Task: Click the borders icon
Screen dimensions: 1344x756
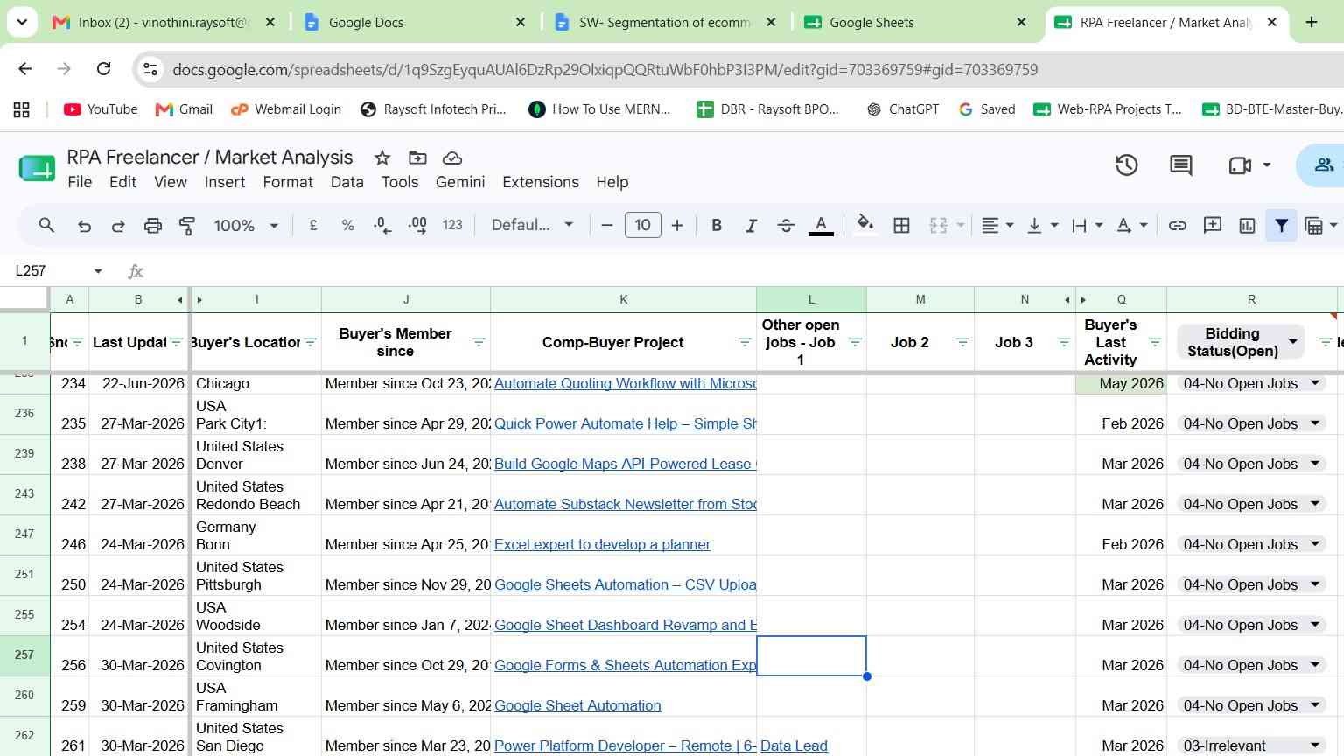Action: point(901,225)
